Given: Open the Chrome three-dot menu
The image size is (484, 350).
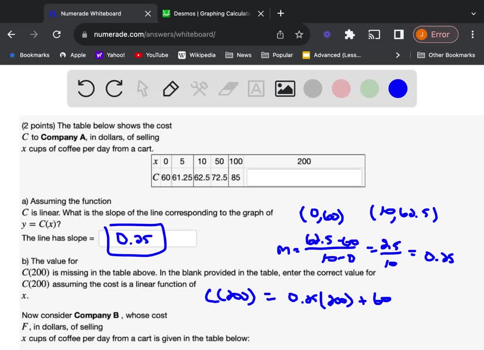Looking at the screenshot, I should 472,34.
